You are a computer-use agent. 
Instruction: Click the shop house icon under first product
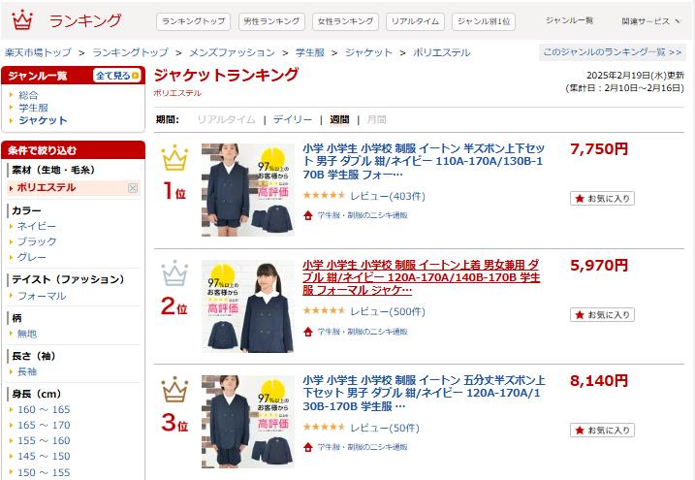point(308,215)
